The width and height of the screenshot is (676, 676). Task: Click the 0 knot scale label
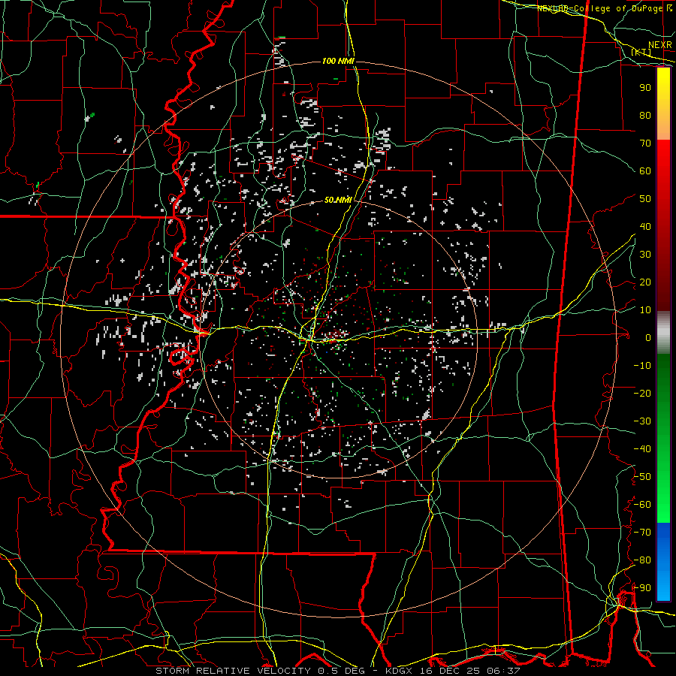pos(648,337)
